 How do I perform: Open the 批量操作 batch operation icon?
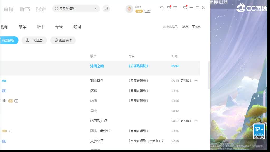[56, 40]
